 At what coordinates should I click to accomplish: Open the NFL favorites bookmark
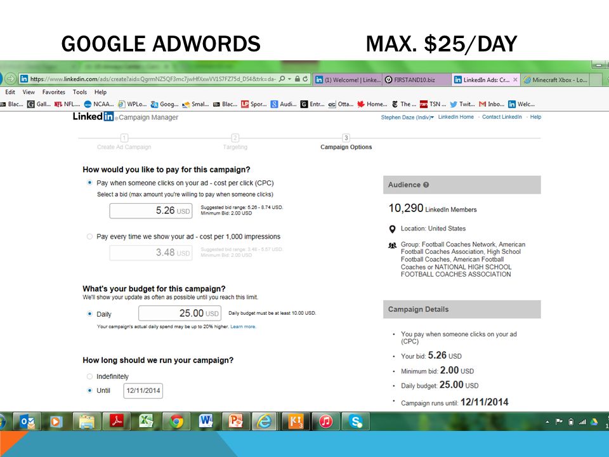67,104
